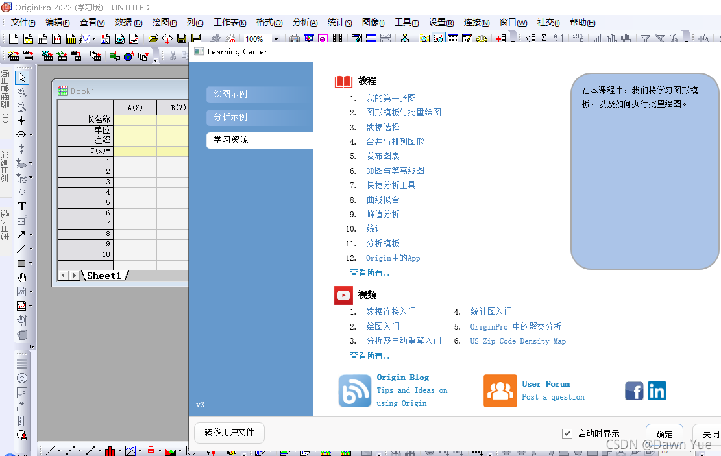The image size is (721, 456).
Task: Toggle the 启动时显示 checkbox
Action: [x=567, y=433]
